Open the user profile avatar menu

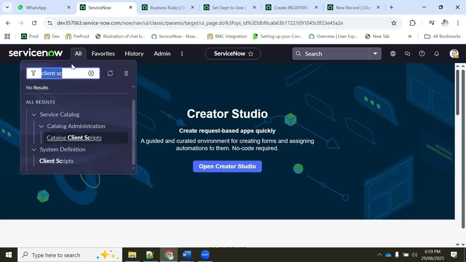coord(454,53)
